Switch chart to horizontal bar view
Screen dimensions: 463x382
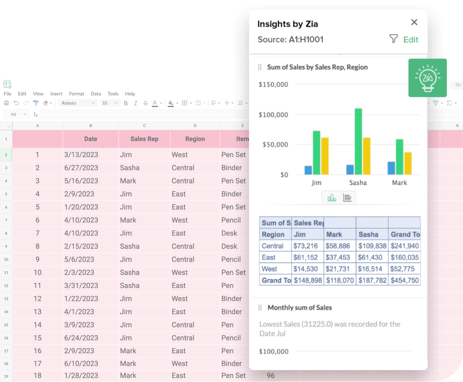click(347, 197)
